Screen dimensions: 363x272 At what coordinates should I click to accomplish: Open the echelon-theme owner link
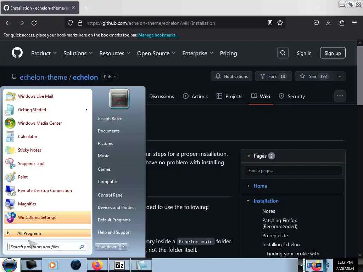pyautogui.click(x=43, y=77)
